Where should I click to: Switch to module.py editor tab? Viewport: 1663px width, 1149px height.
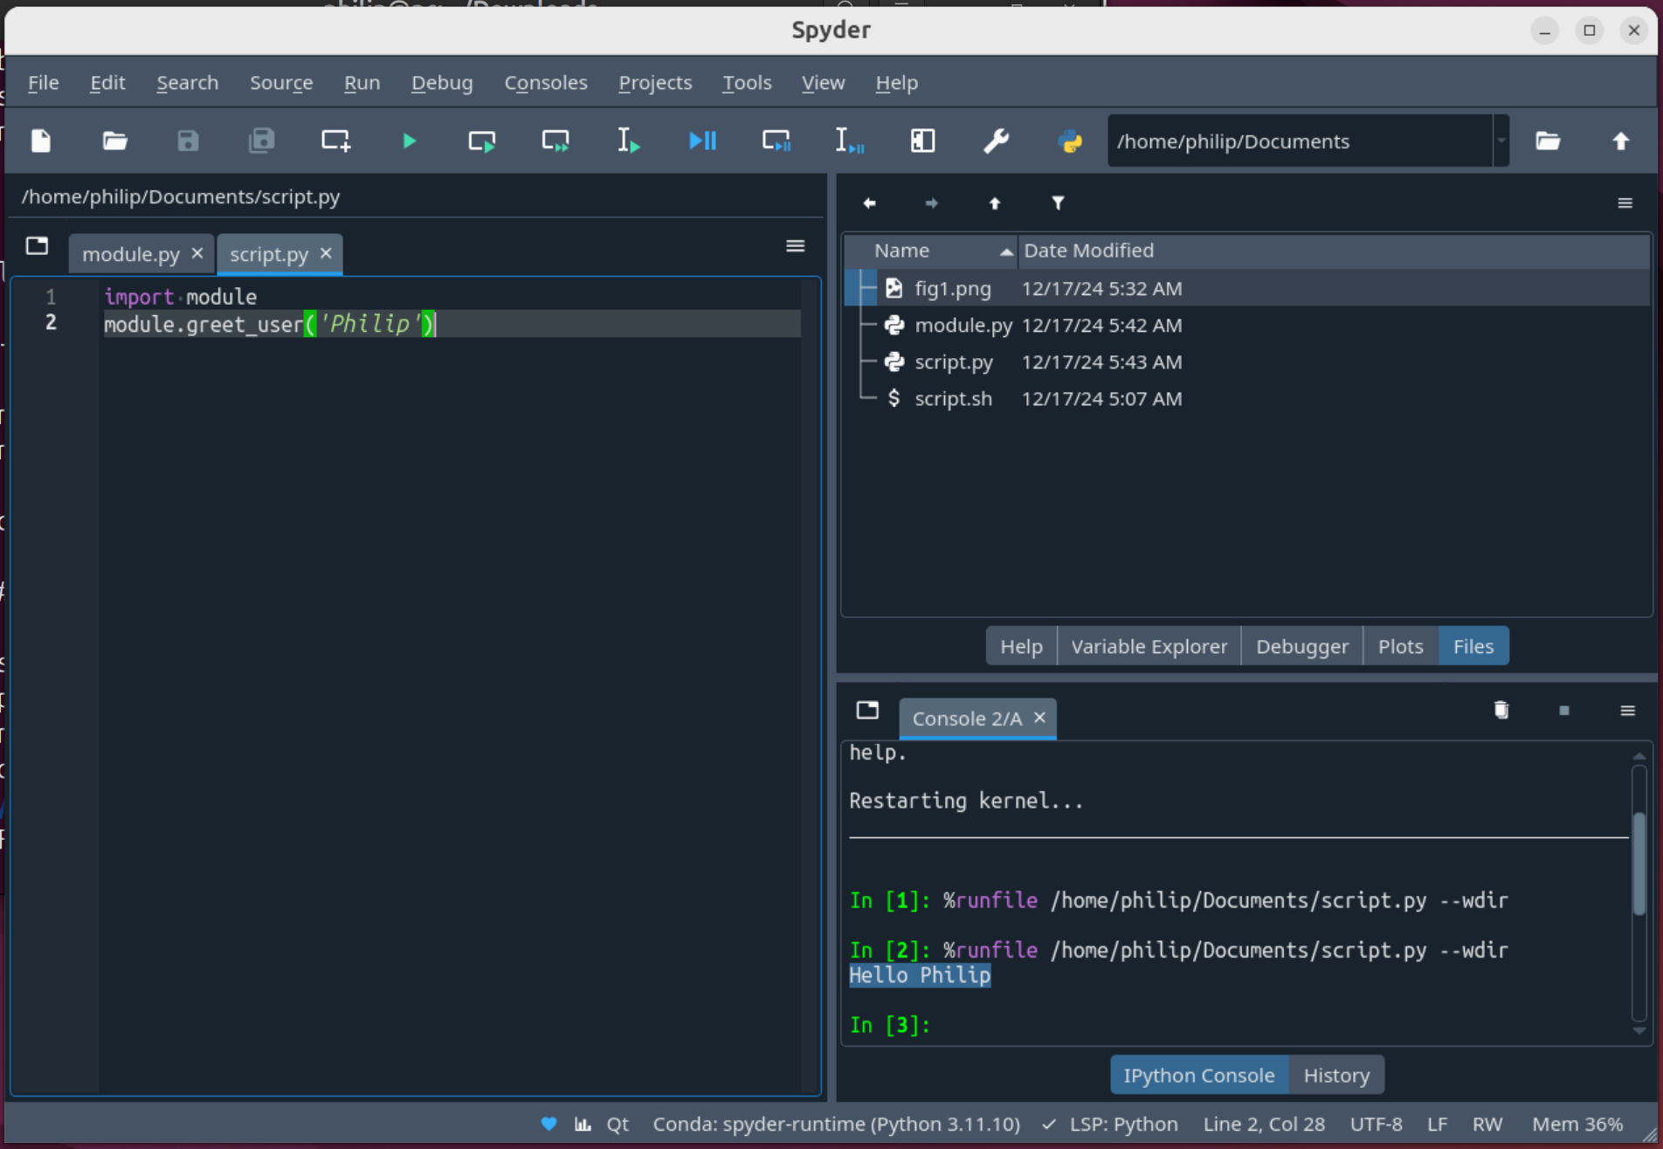pos(131,254)
